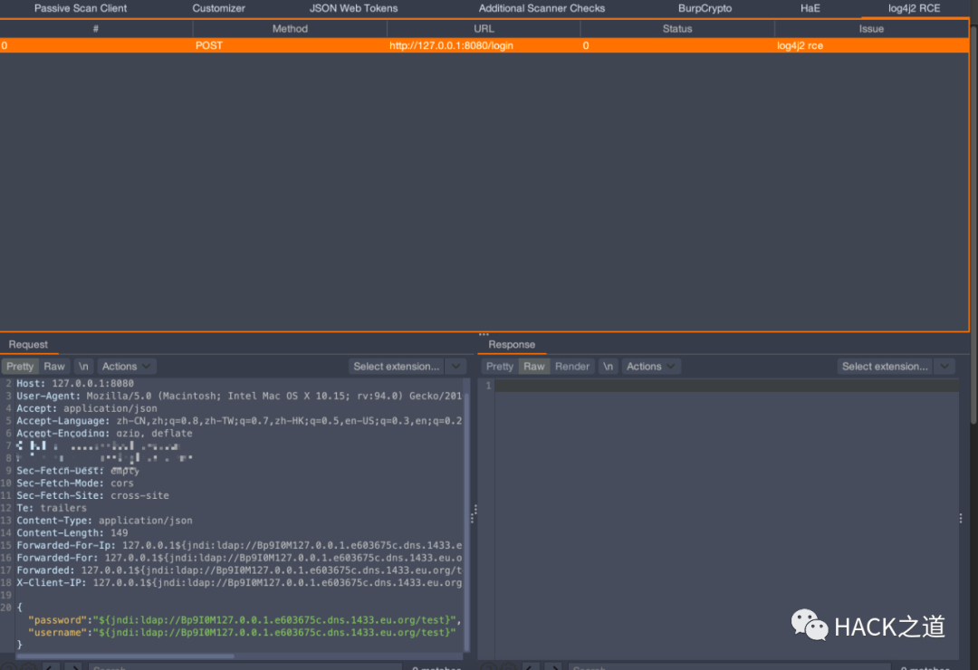Open Request Select extension combo box

click(396, 366)
